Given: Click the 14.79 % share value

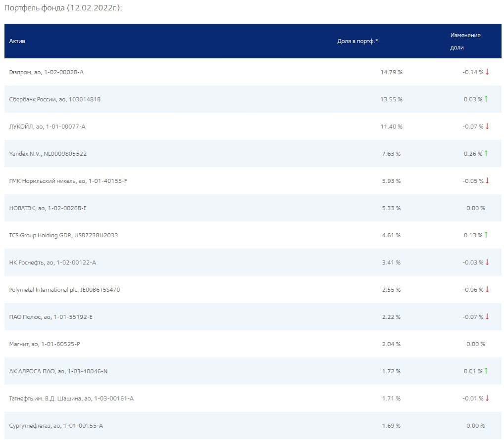Looking at the screenshot, I should [x=391, y=72].
